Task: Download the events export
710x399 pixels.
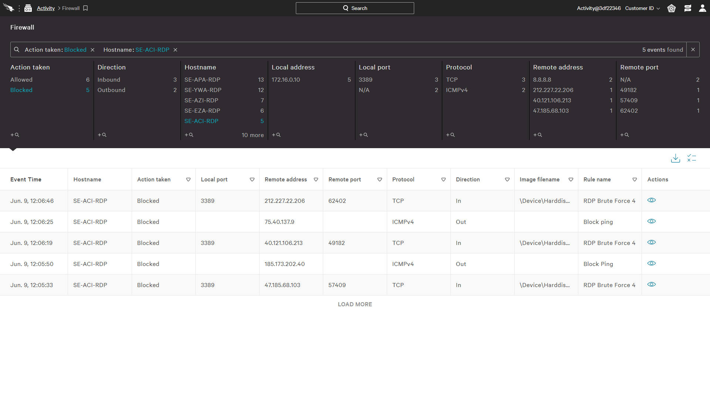Action: [676, 158]
